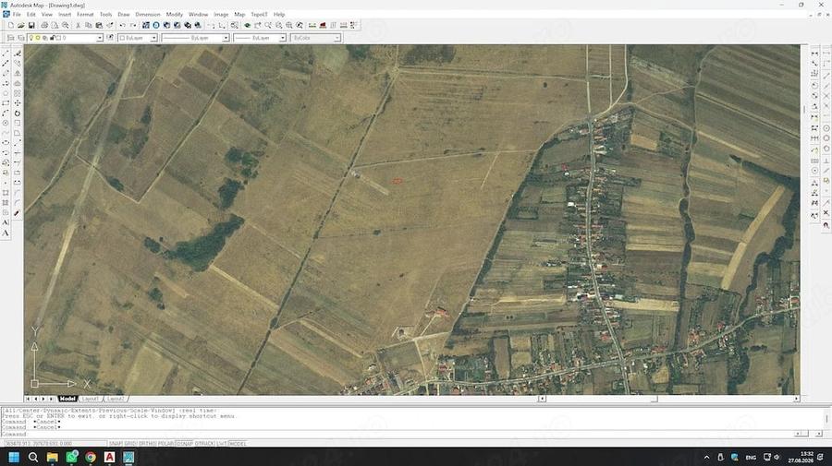This screenshot has height=466, width=832.
Task: Click the Windows Start button
Action: click(14, 457)
